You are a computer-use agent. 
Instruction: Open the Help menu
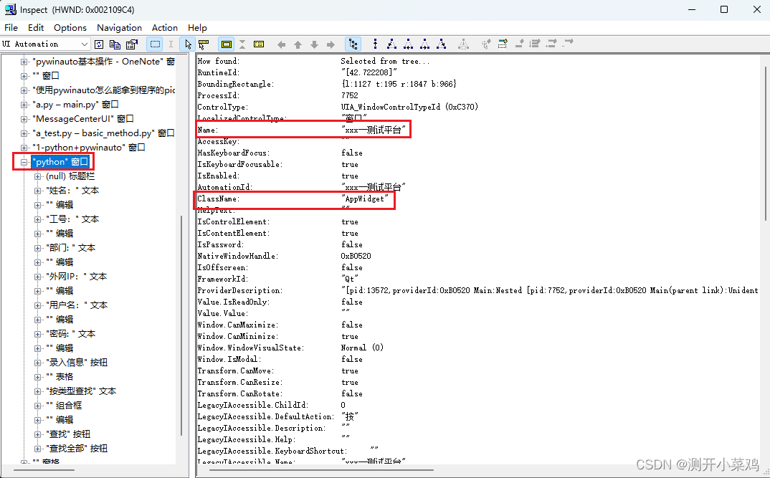coord(197,28)
